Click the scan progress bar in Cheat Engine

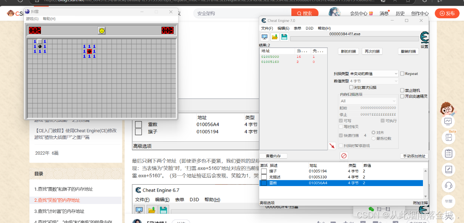pyautogui.click(x=354, y=39)
